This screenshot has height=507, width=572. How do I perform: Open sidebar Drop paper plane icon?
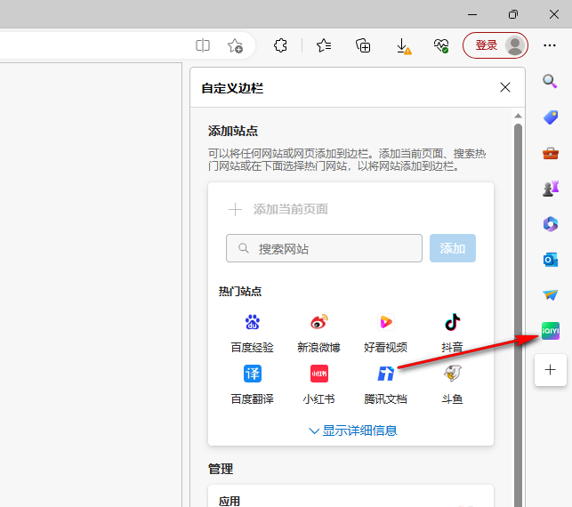point(550,294)
